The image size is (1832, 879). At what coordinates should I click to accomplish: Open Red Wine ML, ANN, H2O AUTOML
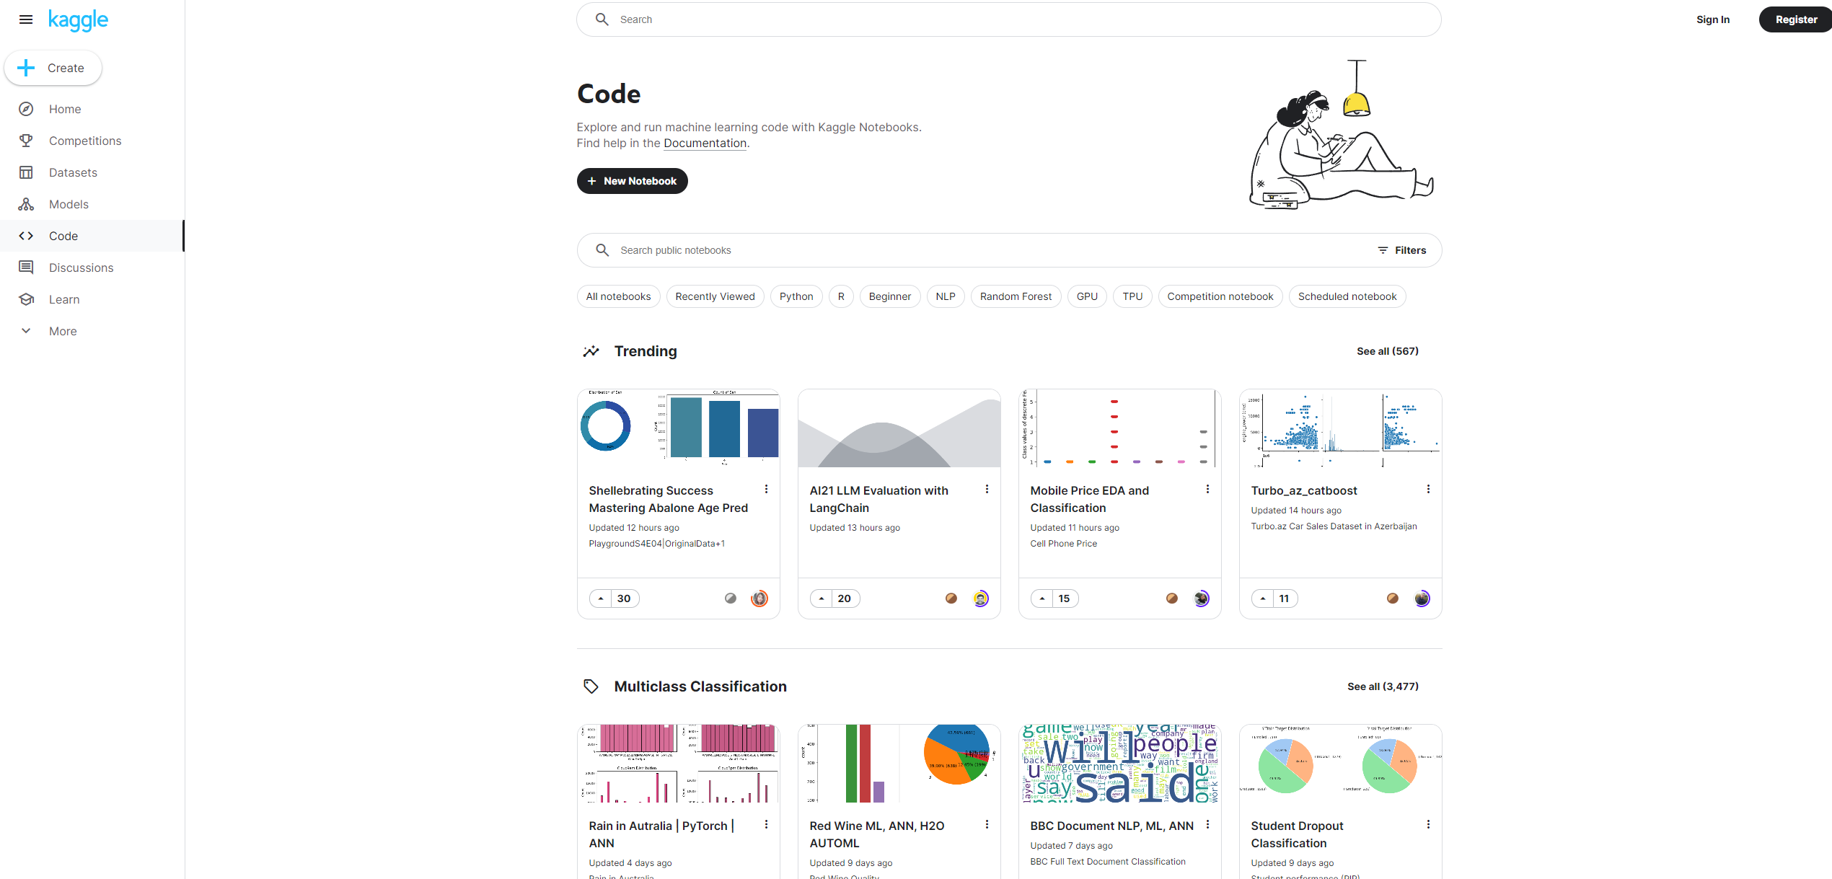876,834
